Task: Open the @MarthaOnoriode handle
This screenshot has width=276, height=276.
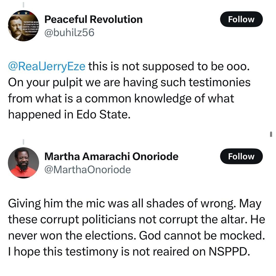Action: coord(87,169)
